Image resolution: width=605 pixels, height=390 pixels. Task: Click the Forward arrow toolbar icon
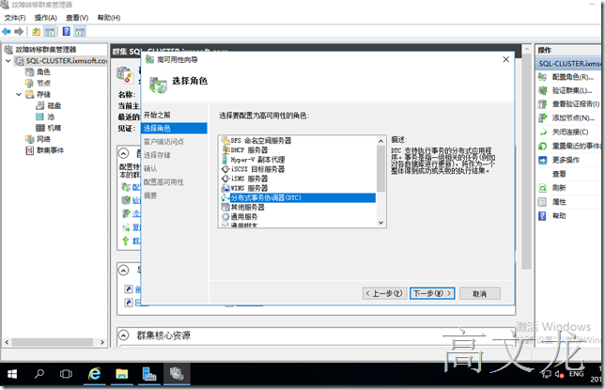[19, 32]
